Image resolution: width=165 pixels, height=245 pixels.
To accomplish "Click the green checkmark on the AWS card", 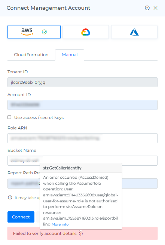I will click(x=45, y=32).
